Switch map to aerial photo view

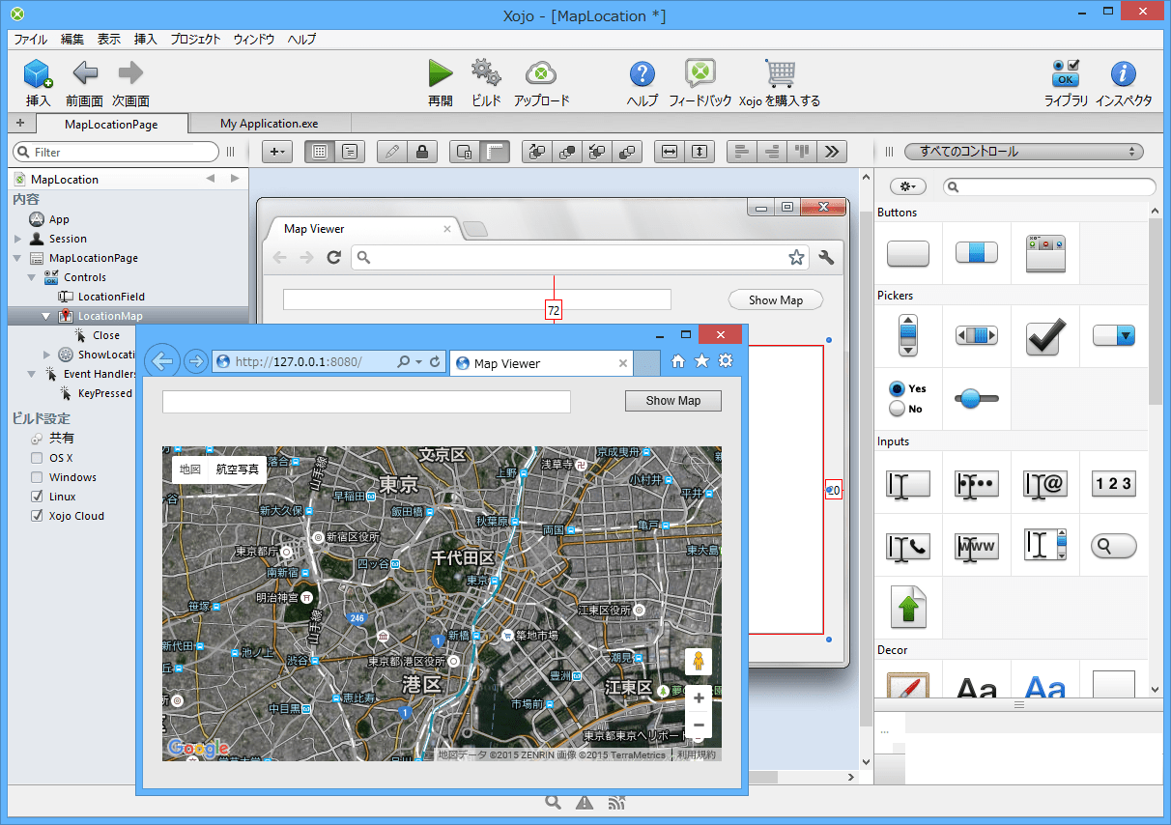(x=237, y=469)
